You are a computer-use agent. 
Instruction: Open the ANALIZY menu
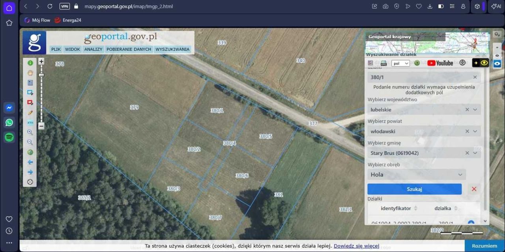pyautogui.click(x=93, y=50)
